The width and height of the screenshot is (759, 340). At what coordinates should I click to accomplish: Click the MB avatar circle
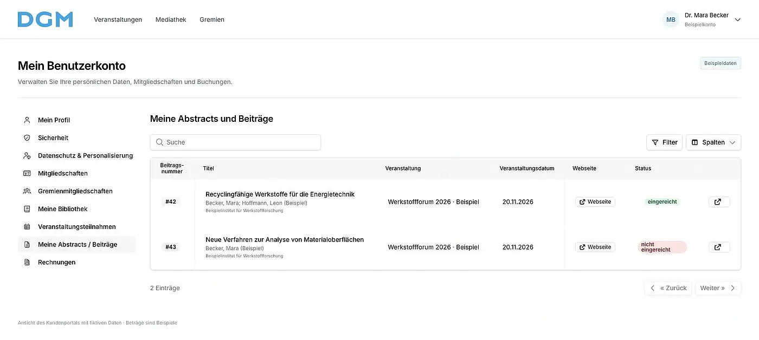671,19
